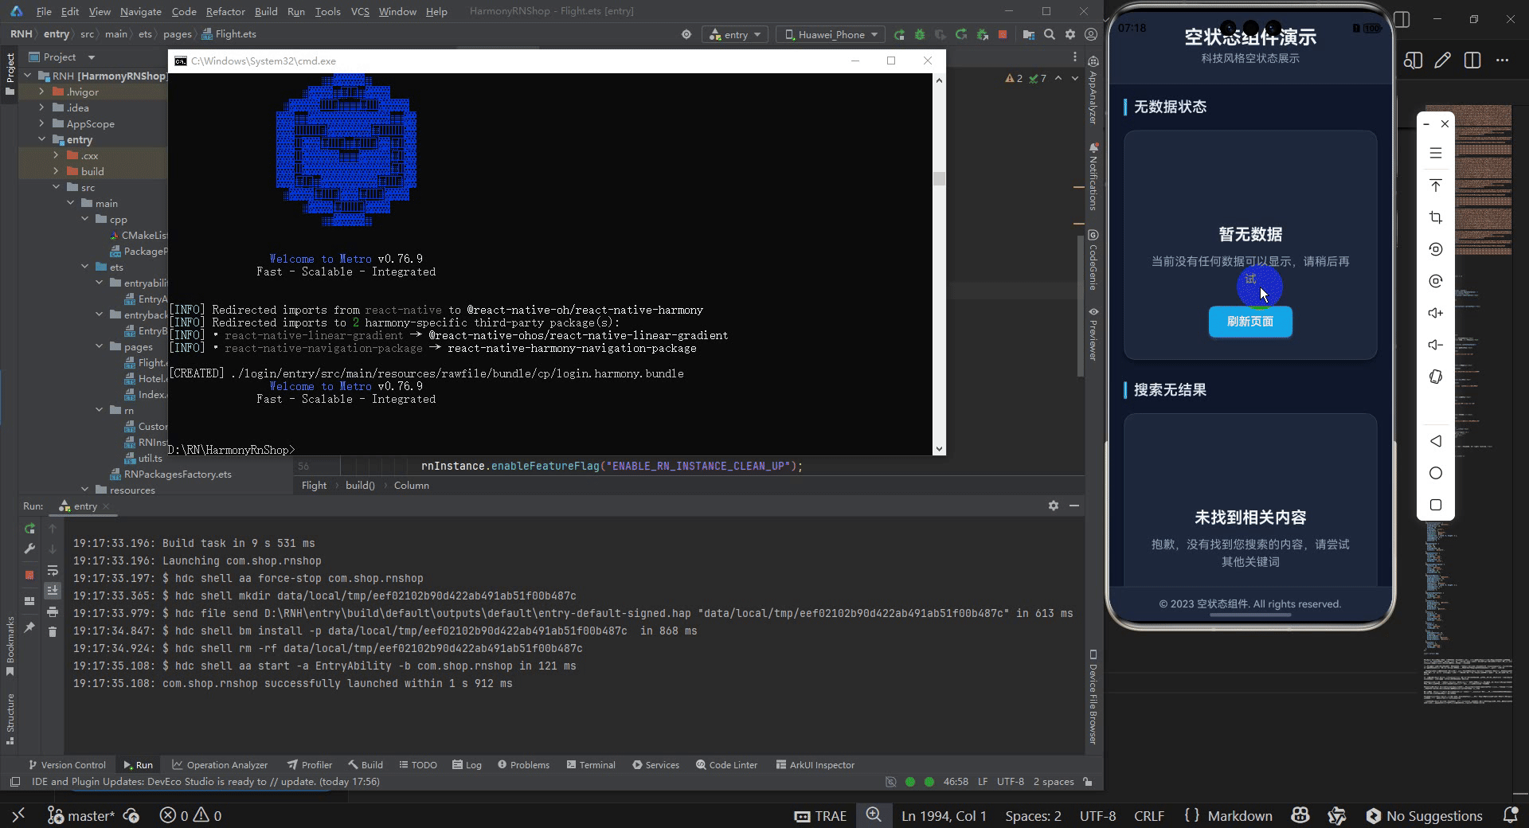The image size is (1529, 828).
Task: Run the entry configuration with the green run icon
Action: 899,34
